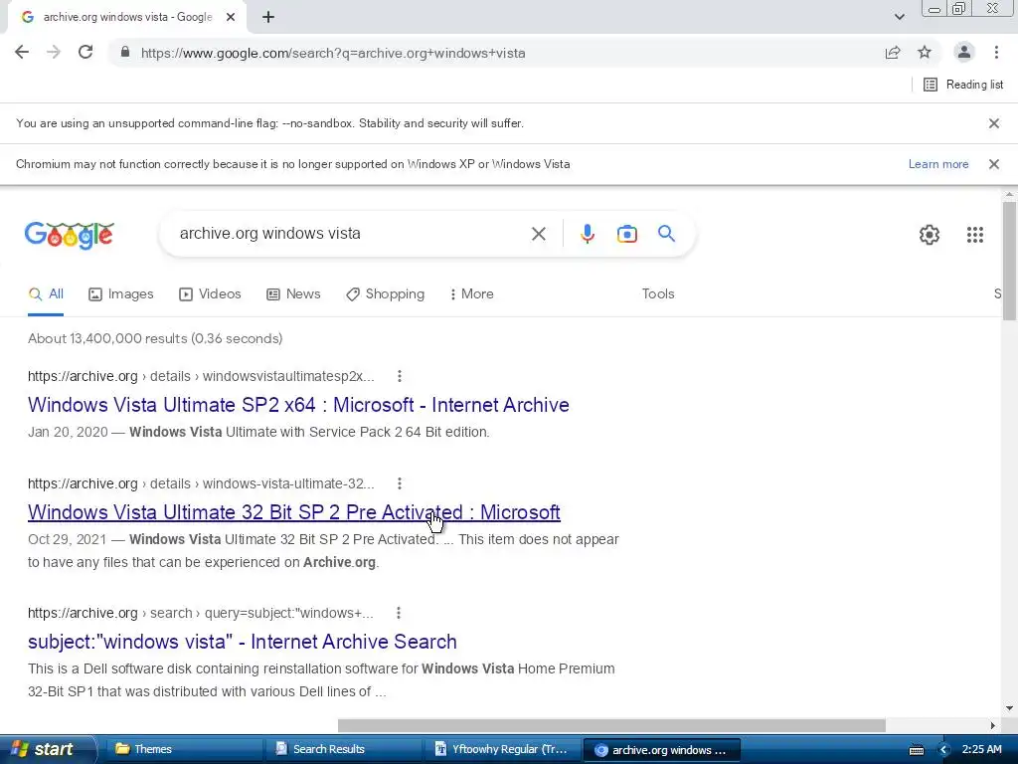
Task: Open subject:"windows vista" Internet Archive Search result
Action: pyautogui.click(x=243, y=642)
